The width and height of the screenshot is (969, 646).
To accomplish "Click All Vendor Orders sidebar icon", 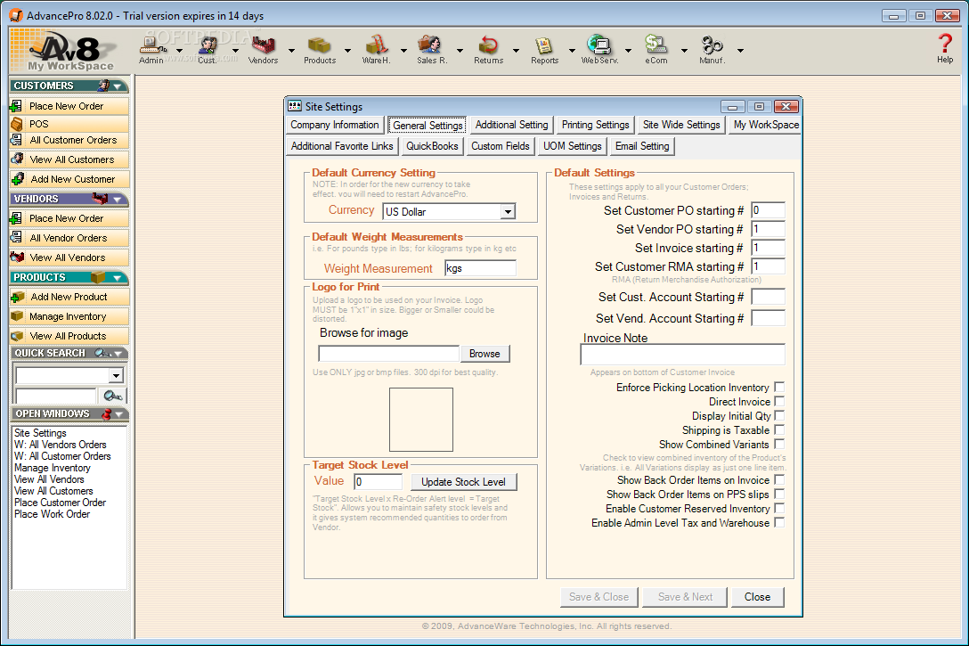I will (16, 238).
